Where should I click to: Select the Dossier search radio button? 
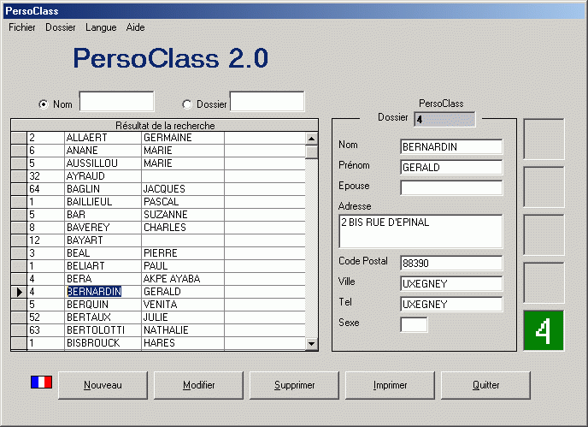tap(187, 104)
